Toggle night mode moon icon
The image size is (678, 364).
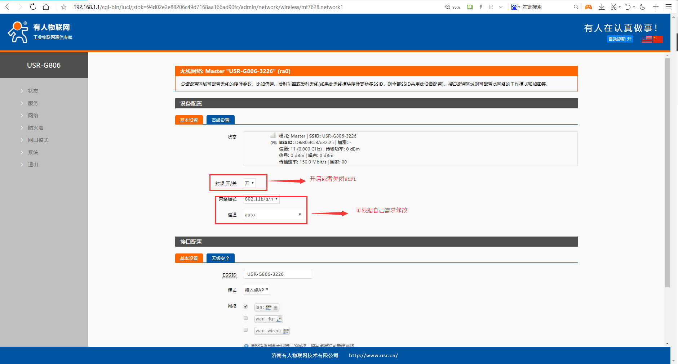pos(643,7)
